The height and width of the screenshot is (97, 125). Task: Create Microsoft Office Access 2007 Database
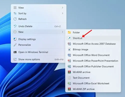[93, 44]
